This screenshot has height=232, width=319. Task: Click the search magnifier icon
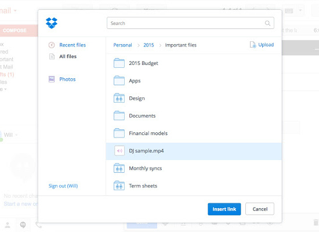267,23
